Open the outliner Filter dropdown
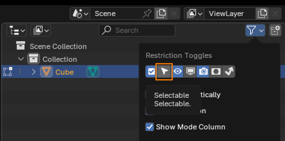This screenshot has width=285, height=141. click(255, 31)
